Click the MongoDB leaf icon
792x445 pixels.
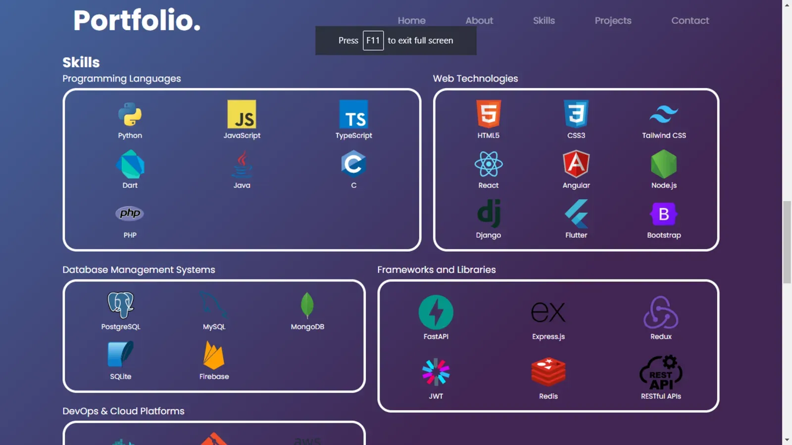click(x=307, y=305)
